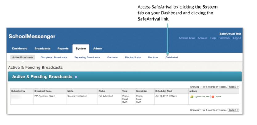This screenshot has height=125, width=257.
Task: Open Completed Broadcasts link
Action: coord(54,57)
